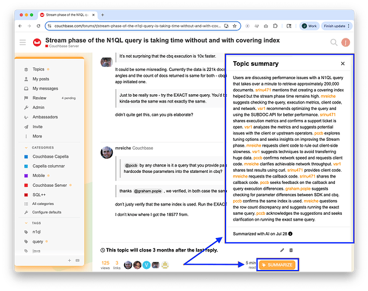Click the Couchbase red logo
The image size is (368, 291).
point(37,42)
